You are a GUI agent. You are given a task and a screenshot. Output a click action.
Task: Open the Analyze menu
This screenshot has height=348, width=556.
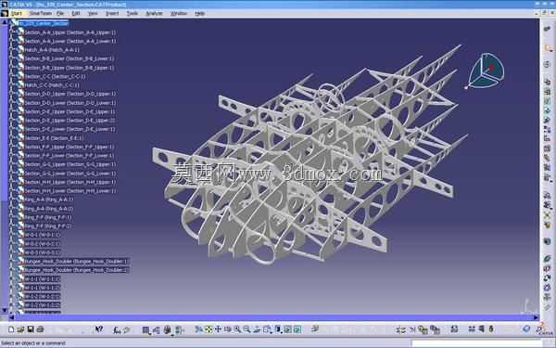tap(154, 13)
